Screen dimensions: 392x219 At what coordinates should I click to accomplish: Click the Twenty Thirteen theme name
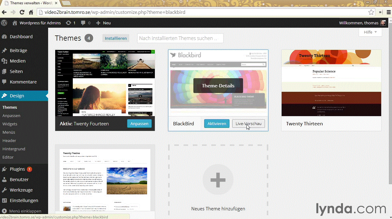pyautogui.click(x=304, y=124)
